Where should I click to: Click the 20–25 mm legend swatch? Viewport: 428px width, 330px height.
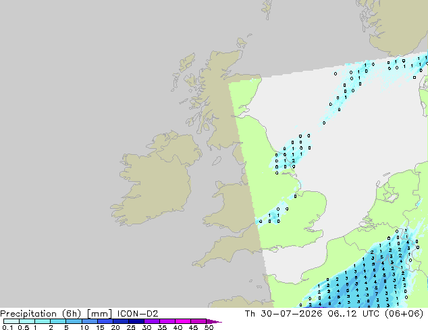coord(121,321)
